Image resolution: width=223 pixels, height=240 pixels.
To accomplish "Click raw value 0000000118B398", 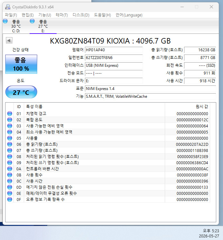I will tap(192, 150).
